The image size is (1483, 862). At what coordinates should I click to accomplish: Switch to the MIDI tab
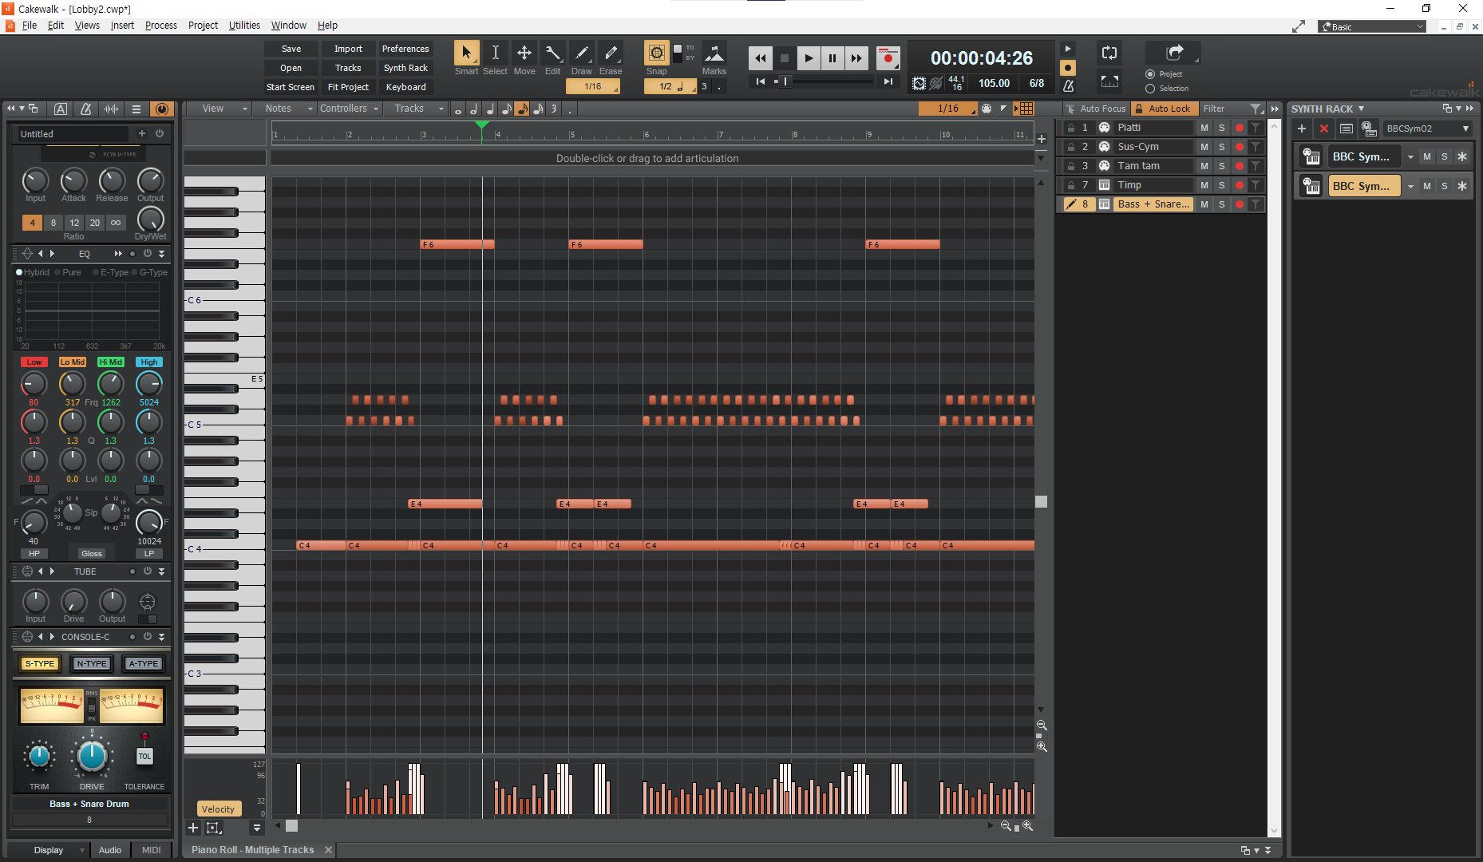(151, 850)
